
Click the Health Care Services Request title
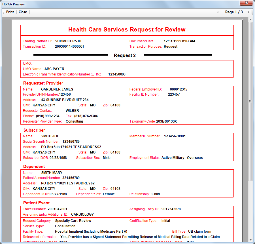(127, 30)
